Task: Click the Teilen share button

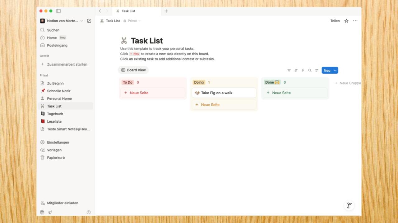Action: [x=335, y=21]
